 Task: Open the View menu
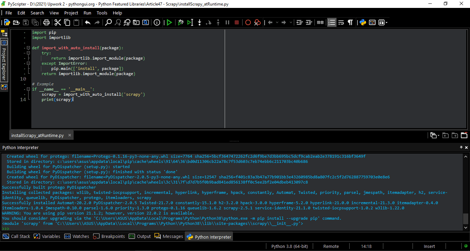pos(54,13)
